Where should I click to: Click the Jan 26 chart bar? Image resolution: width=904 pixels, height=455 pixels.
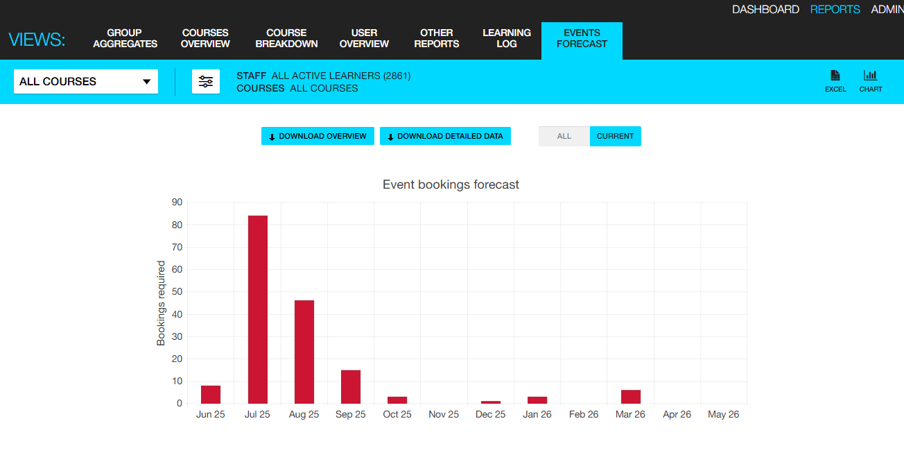coord(537,400)
